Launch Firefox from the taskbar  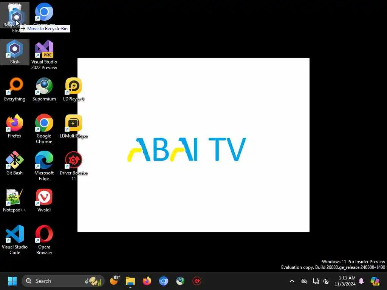[147, 281]
